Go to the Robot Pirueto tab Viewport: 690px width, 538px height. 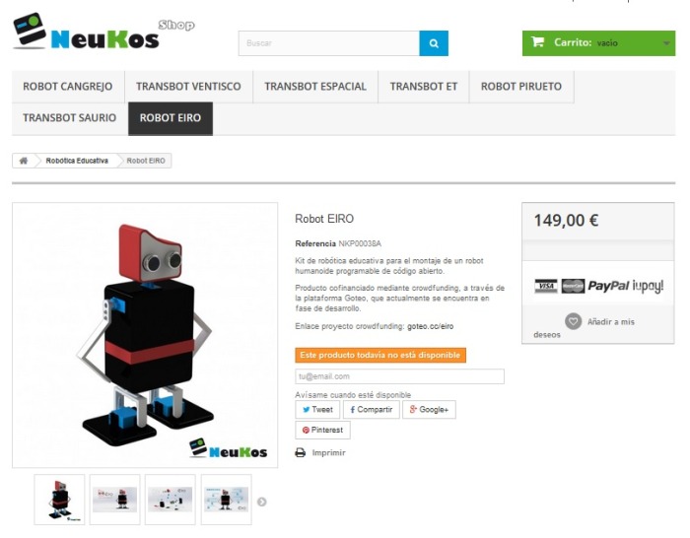(521, 87)
